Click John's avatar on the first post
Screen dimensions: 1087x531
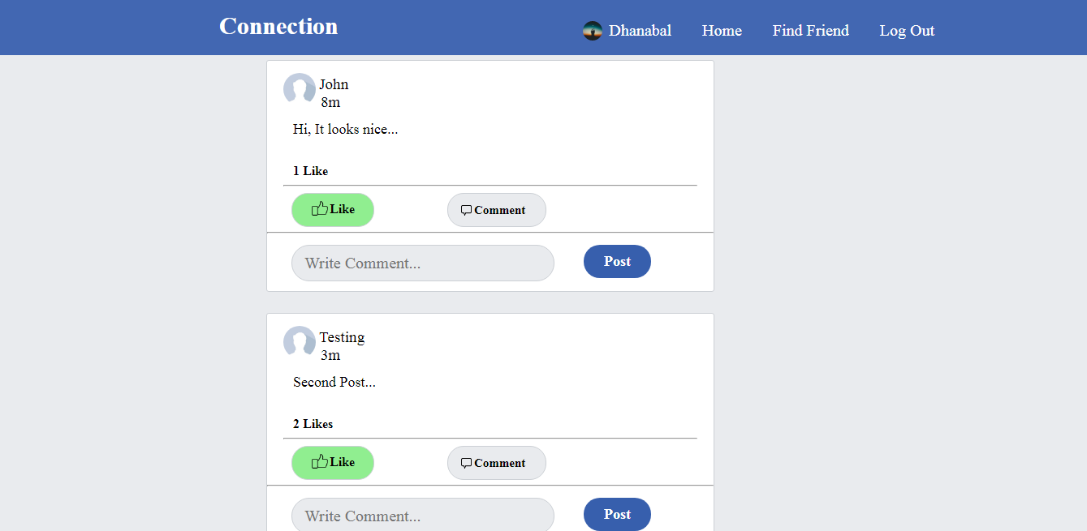pos(299,89)
